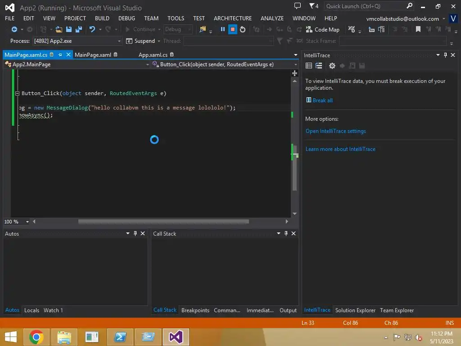This screenshot has width=461, height=346.
Task: Show IntelliTrace calls view icon
Action: [319, 66]
